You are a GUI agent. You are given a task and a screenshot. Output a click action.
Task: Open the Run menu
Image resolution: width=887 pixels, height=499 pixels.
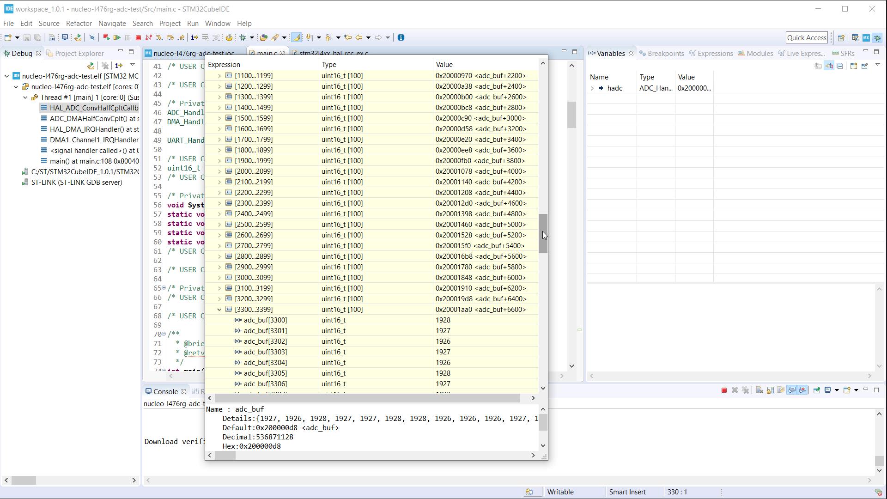click(193, 24)
